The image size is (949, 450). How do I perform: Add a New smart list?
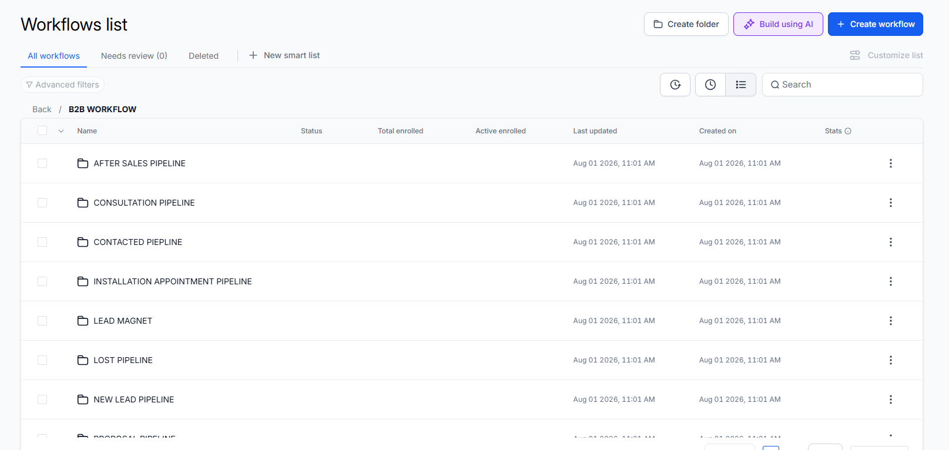pyautogui.click(x=284, y=55)
